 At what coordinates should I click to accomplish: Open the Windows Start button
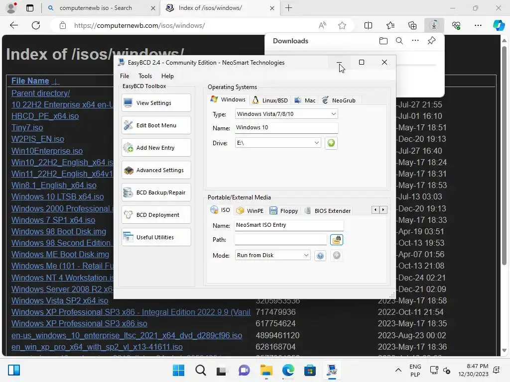(x=178, y=370)
